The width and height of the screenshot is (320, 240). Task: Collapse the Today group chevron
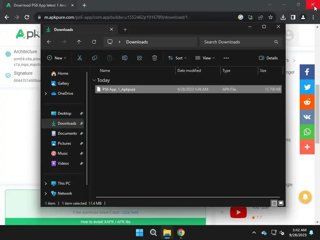coord(94,80)
